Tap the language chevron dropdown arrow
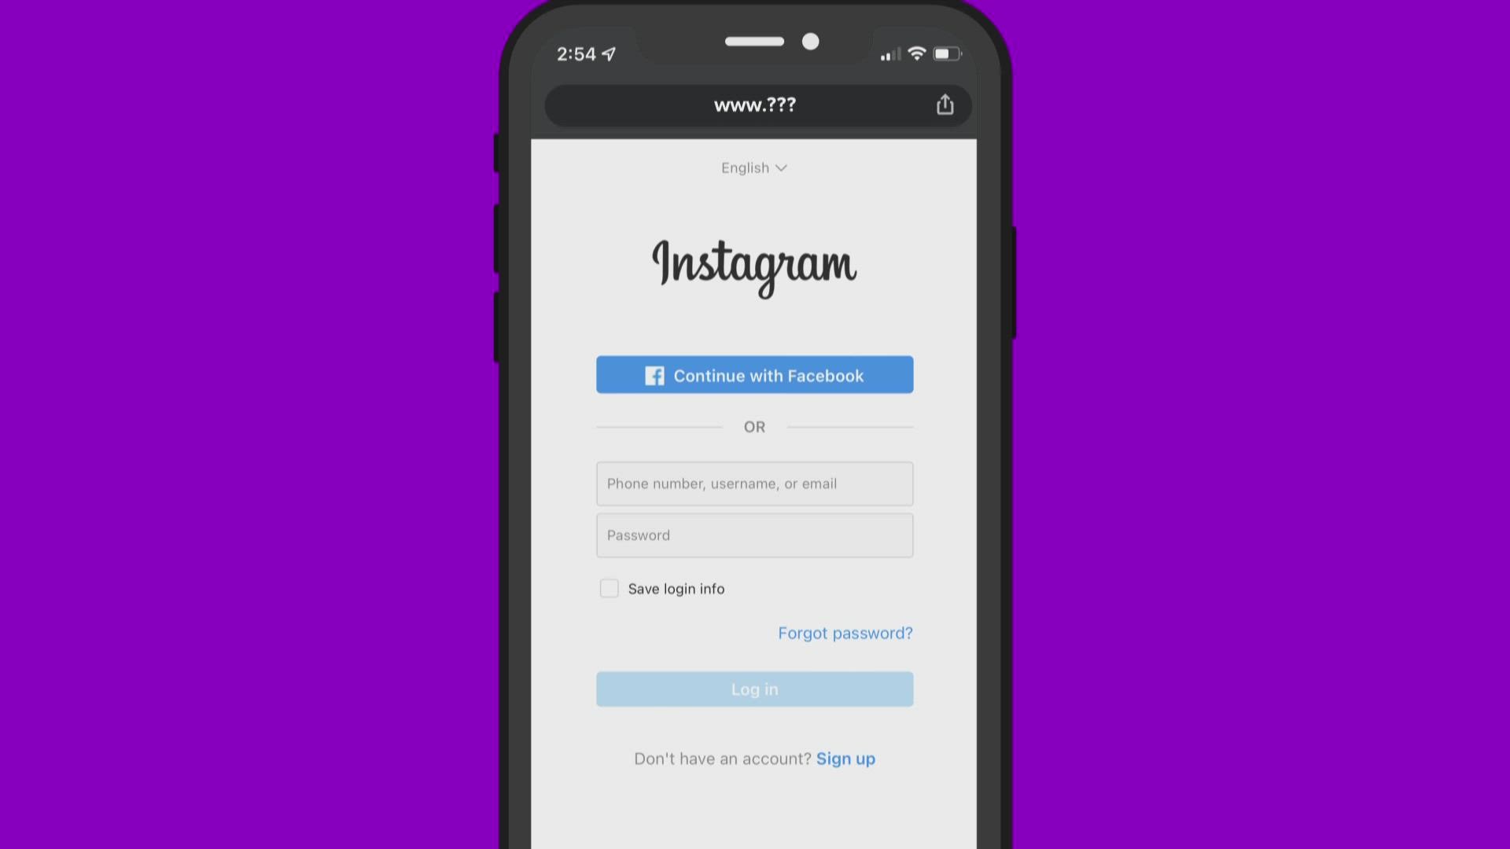1510x849 pixels. 783,168
